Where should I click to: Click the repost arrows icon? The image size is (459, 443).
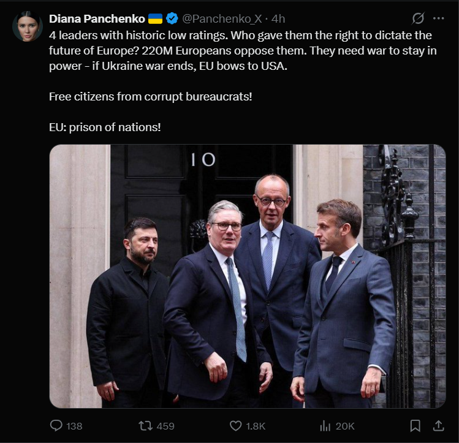(x=146, y=425)
